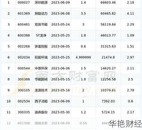Click the value 2.5
This screenshot has height=130, width=142.
(130, 79)
